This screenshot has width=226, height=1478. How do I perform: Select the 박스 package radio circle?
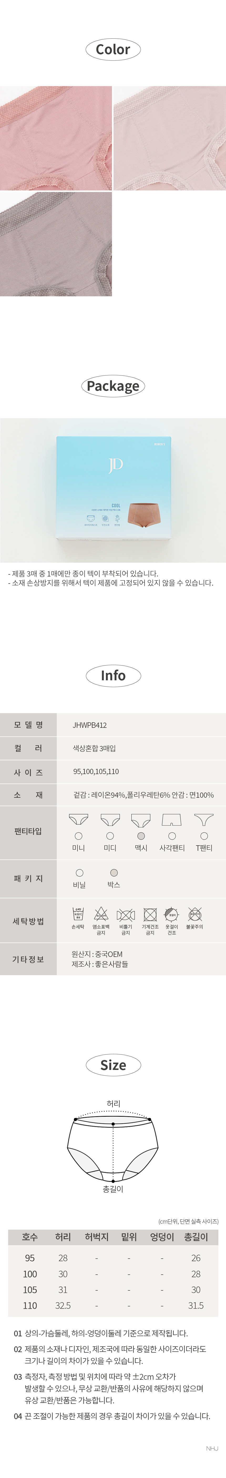pos(114,873)
